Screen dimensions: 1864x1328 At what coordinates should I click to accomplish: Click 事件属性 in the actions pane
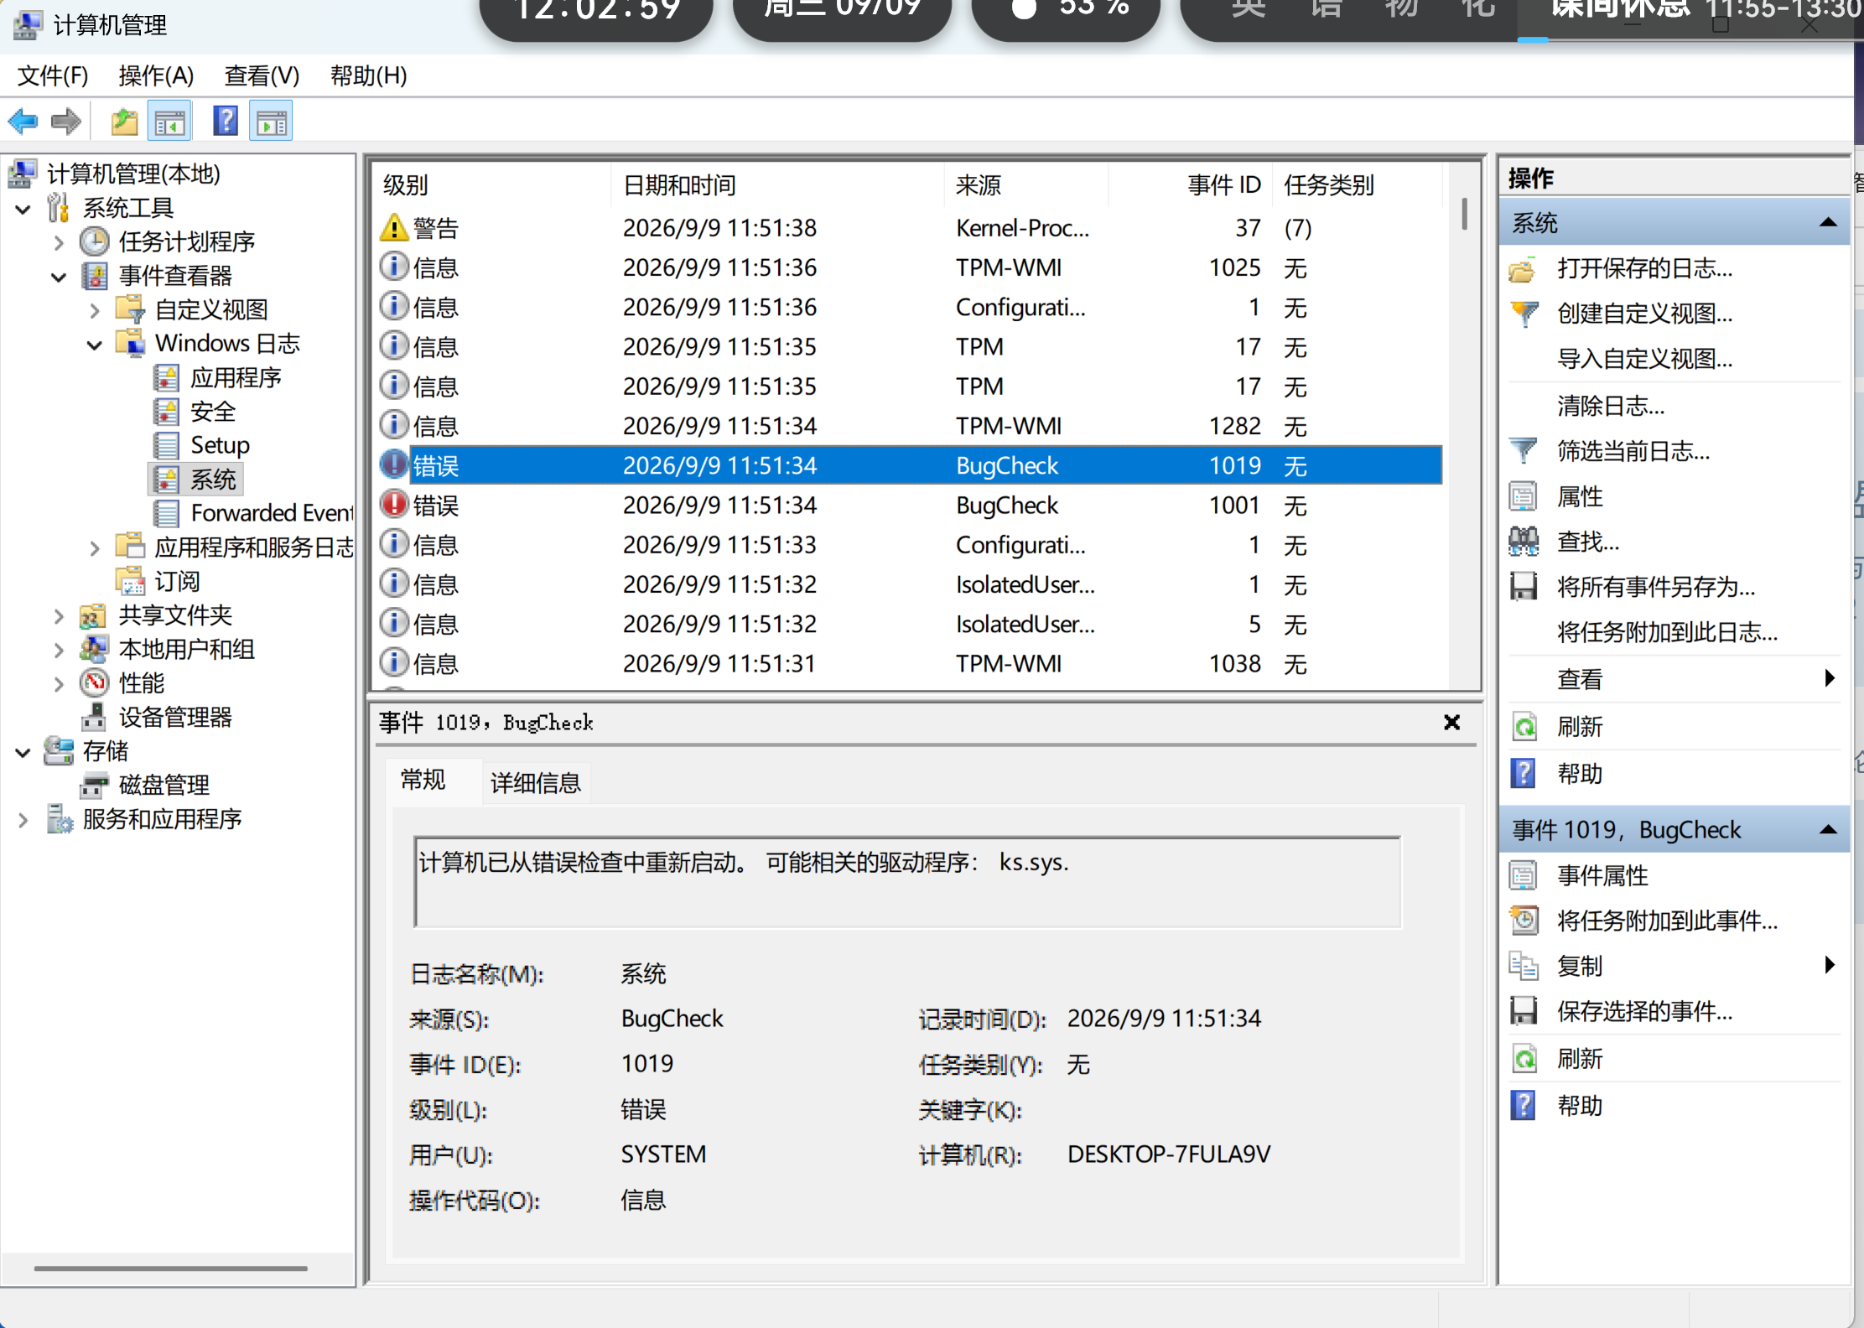point(1602,875)
